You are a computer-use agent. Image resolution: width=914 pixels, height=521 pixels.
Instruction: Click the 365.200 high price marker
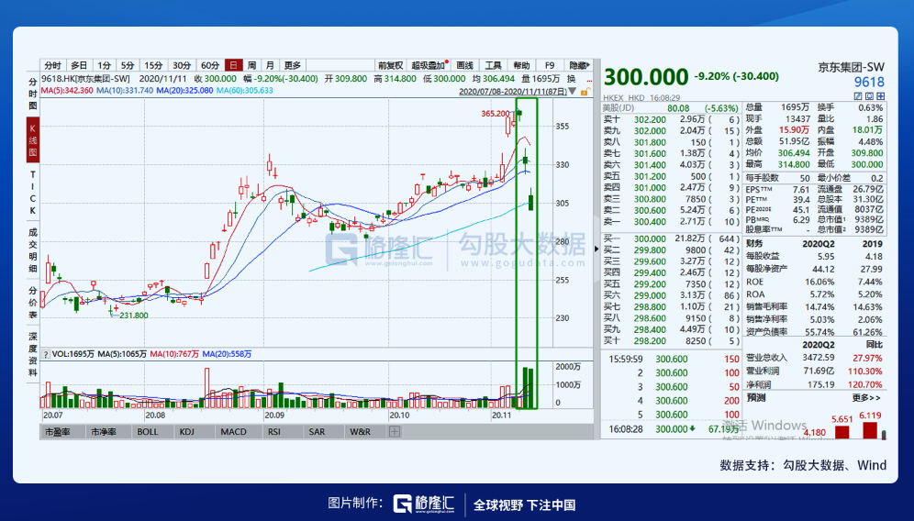click(x=496, y=114)
